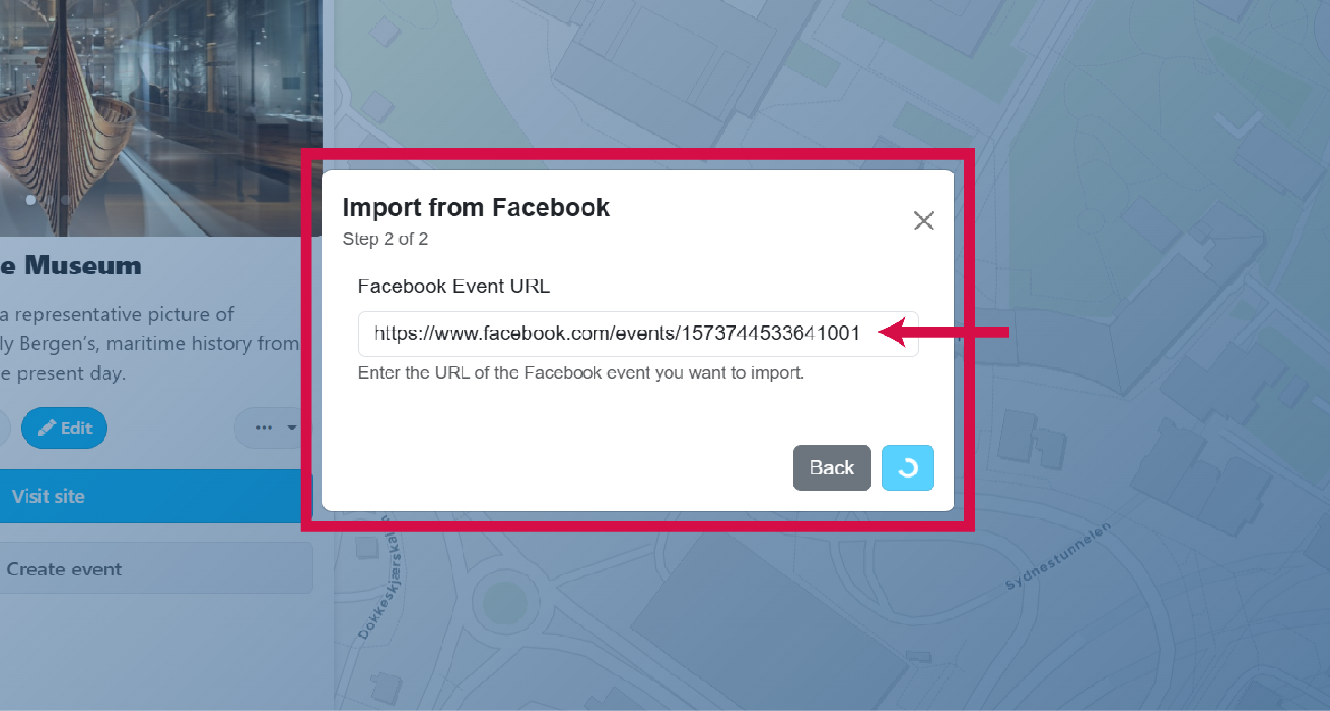Click the pencil icon on the Edit button
1330x711 pixels.
click(x=48, y=426)
